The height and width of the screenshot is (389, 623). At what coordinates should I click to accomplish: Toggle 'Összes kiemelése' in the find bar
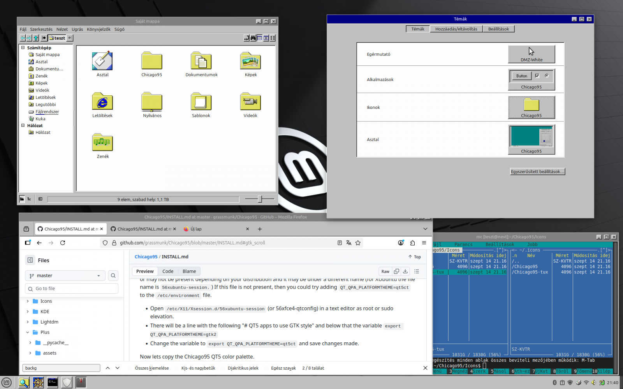tap(152, 368)
